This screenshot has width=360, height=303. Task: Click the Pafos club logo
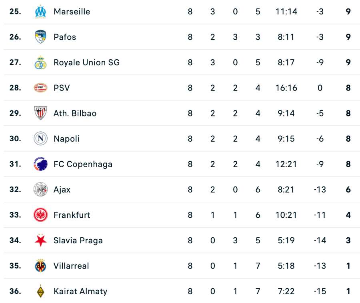(40, 37)
